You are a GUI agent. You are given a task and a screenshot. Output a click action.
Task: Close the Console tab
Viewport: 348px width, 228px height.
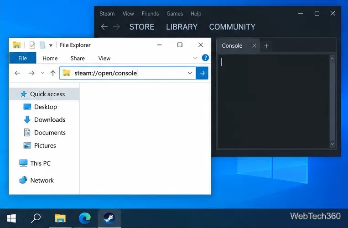point(255,46)
